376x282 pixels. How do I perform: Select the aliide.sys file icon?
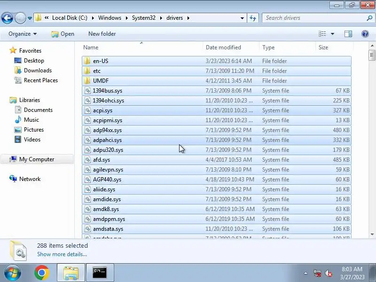pyautogui.click(x=87, y=189)
